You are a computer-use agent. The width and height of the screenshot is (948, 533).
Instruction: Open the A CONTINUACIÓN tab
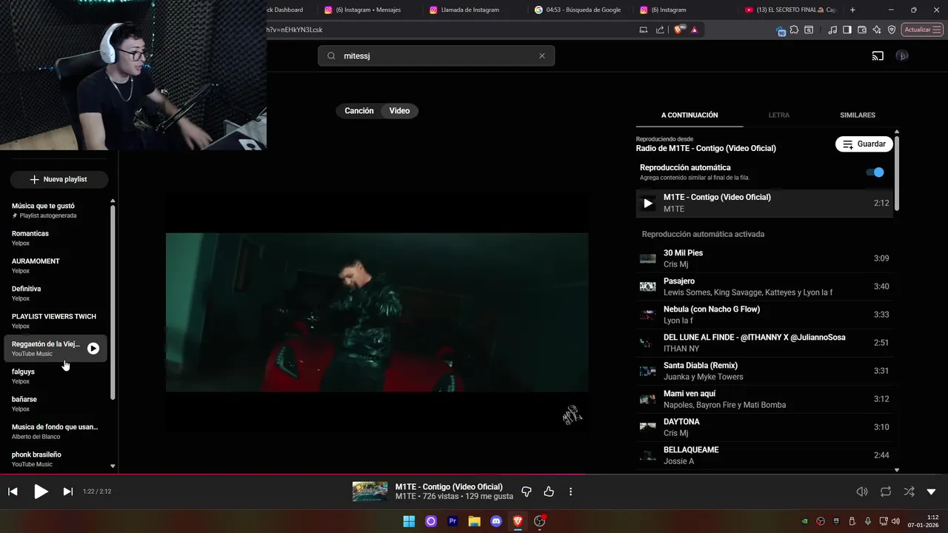[x=690, y=115]
